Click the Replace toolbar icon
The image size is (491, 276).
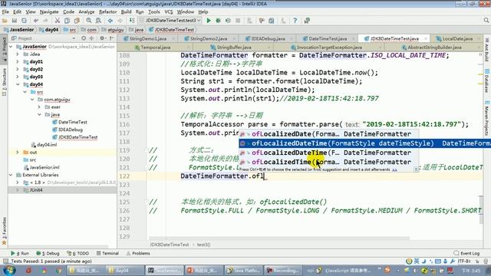(x=98, y=21)
